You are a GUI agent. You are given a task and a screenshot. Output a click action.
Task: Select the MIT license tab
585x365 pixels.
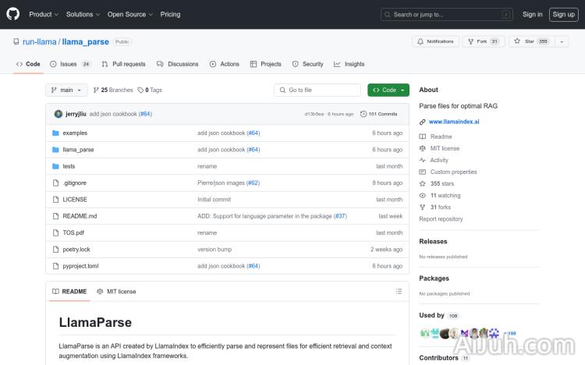116,291
